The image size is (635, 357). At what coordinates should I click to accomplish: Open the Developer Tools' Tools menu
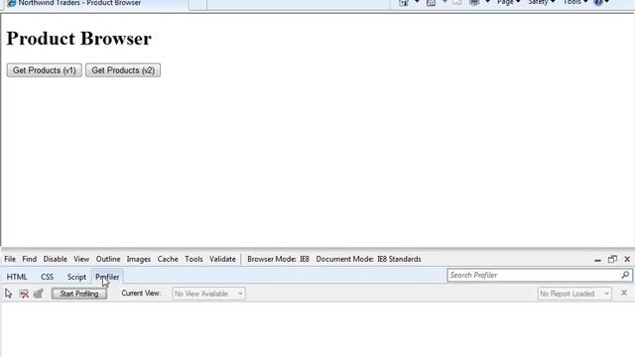(x=193, y=259)
